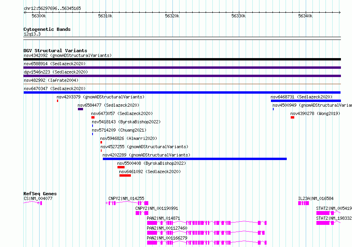
Task: Click the nsv5714209 blue variant marker
Action: point(93,134)
